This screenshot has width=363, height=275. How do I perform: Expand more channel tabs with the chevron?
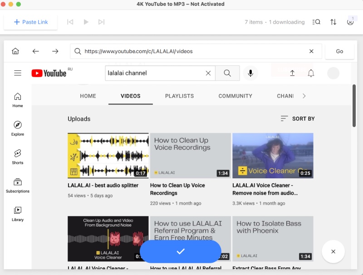coord(304,96)
